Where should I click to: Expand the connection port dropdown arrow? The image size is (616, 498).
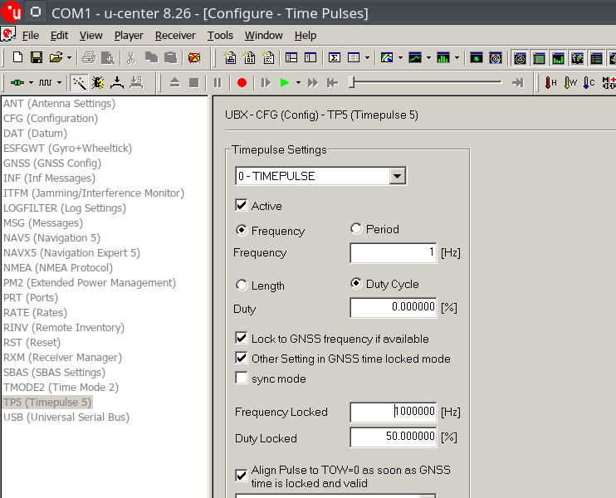click(x=31, y=82)
